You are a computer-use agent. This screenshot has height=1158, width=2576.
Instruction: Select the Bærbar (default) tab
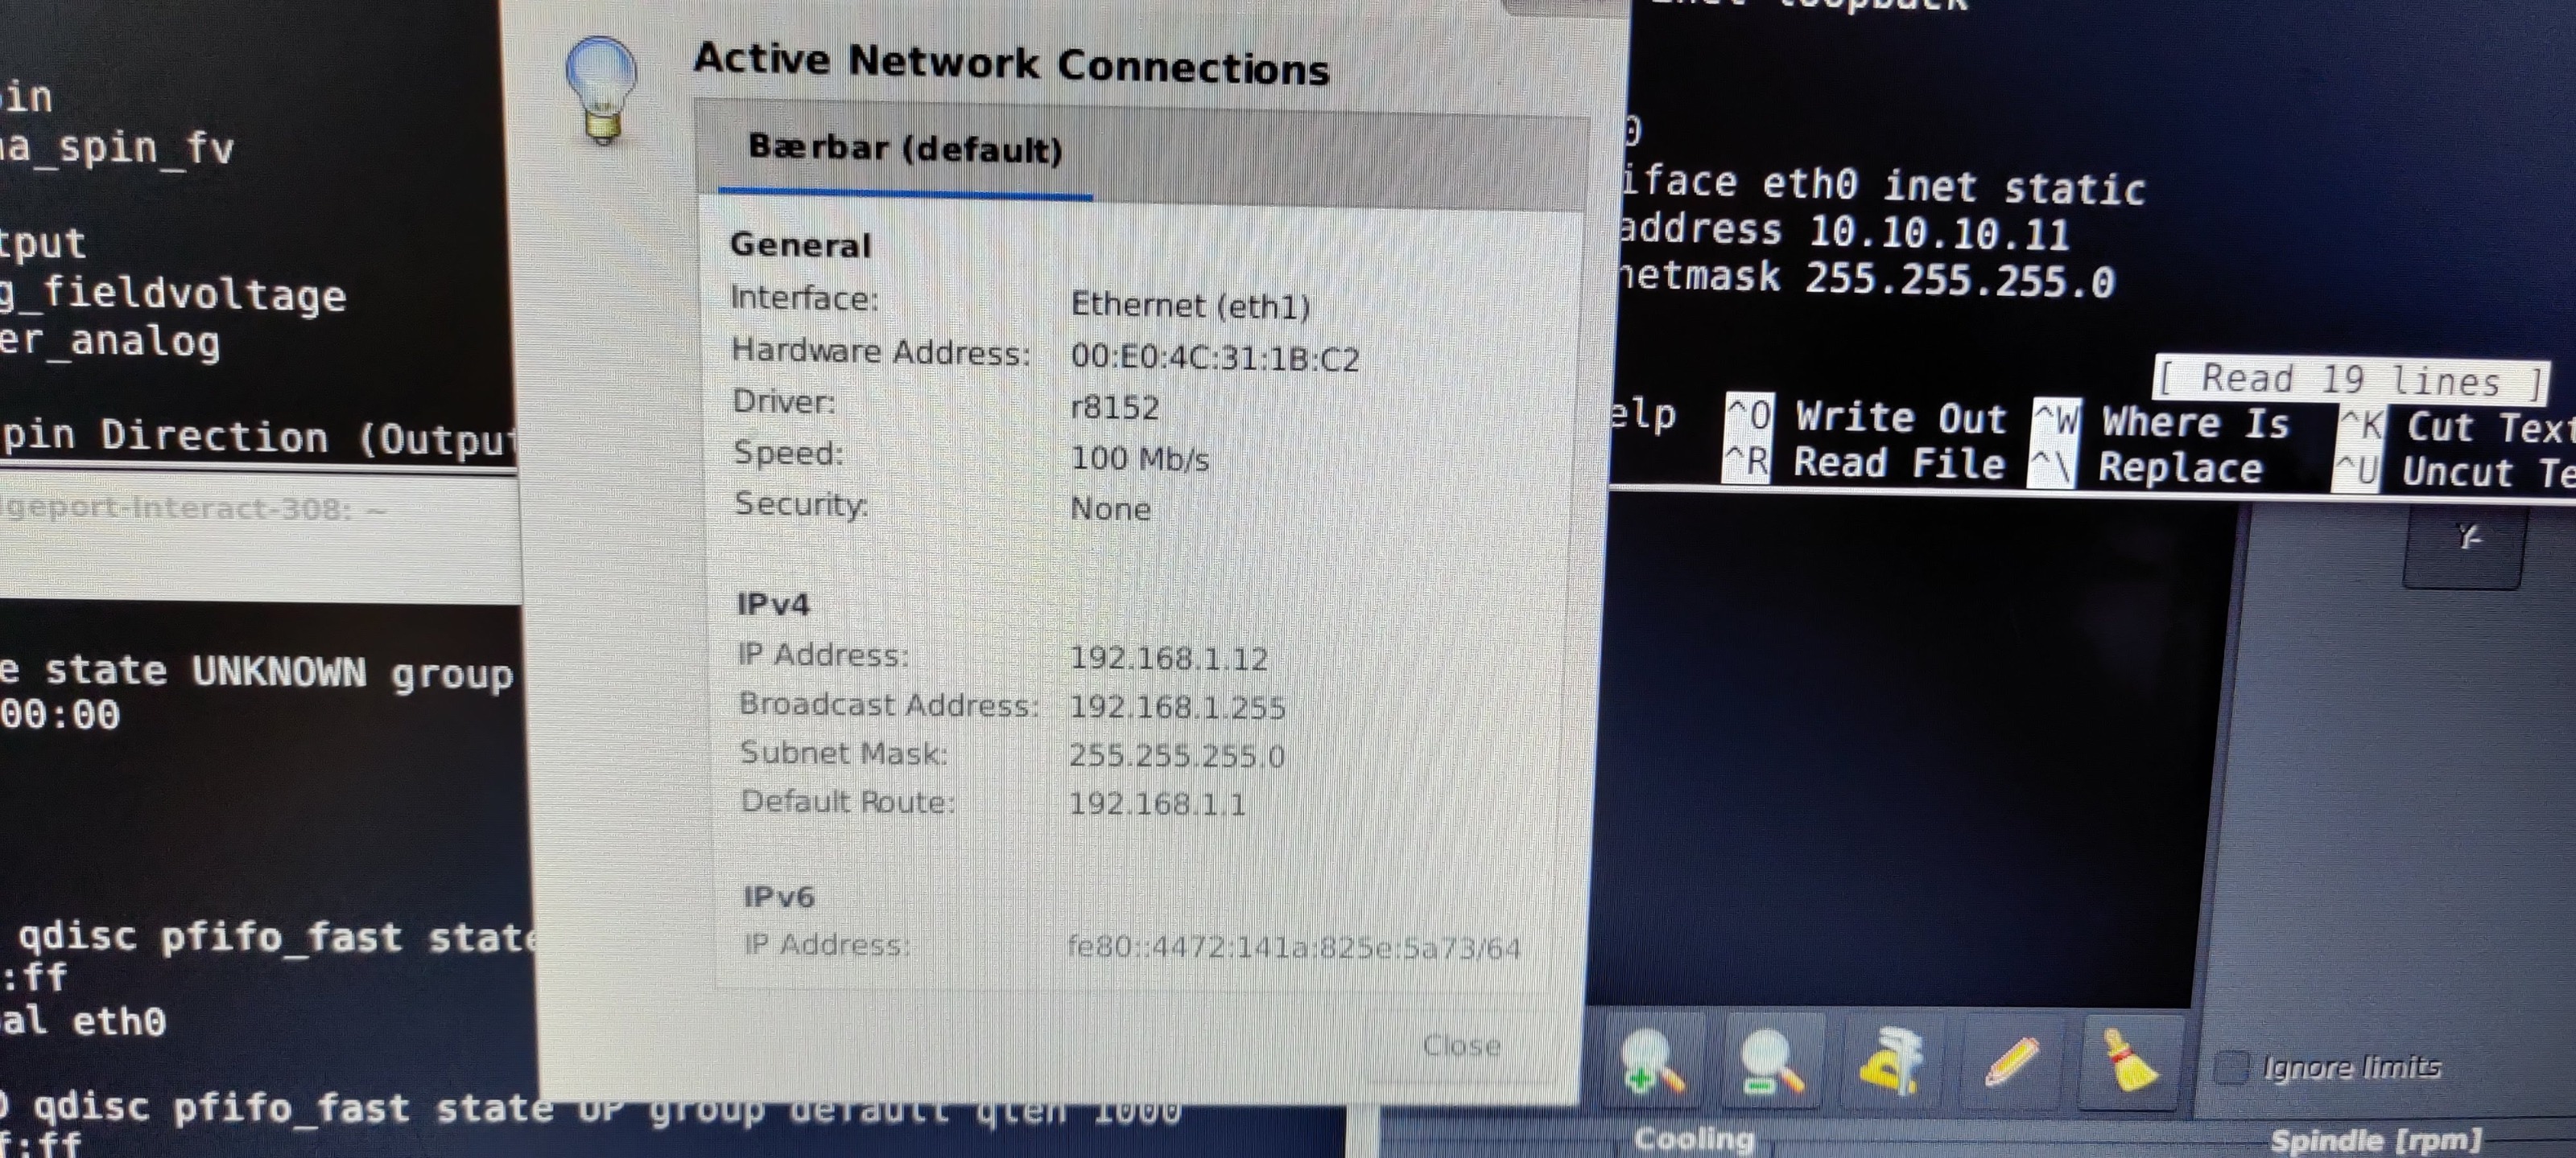pyautogui.click(x=905, y=150)
